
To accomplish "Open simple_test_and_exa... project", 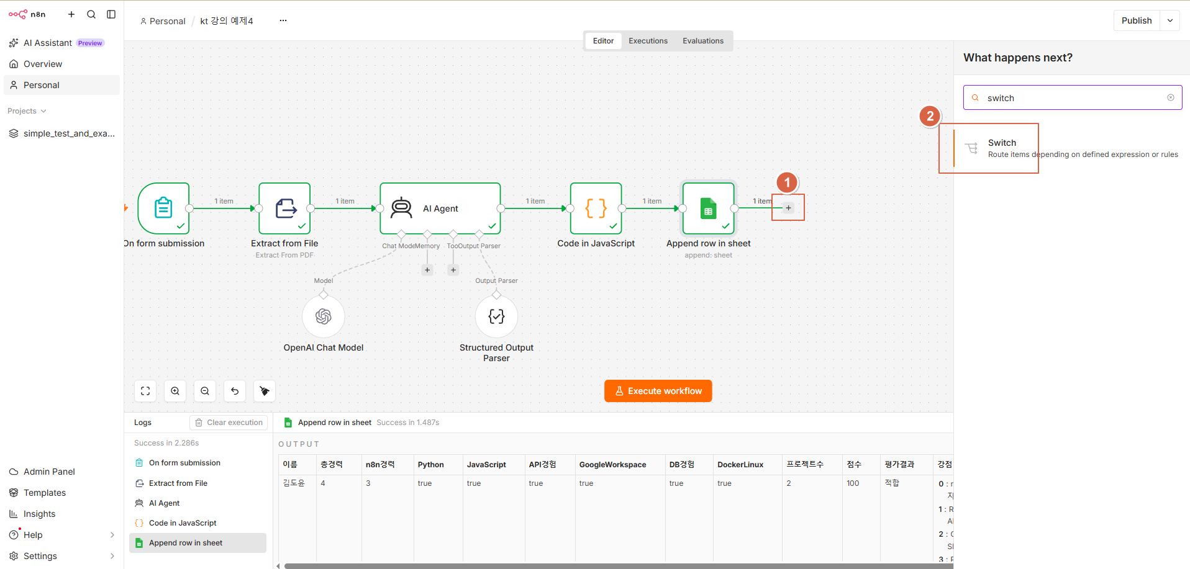I will point(61,133).
